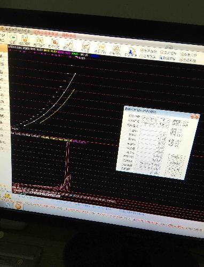The height and width of the screenshot is (267, 204).
Task: Click the F10 toolbar icon
Action: (101, 46)
